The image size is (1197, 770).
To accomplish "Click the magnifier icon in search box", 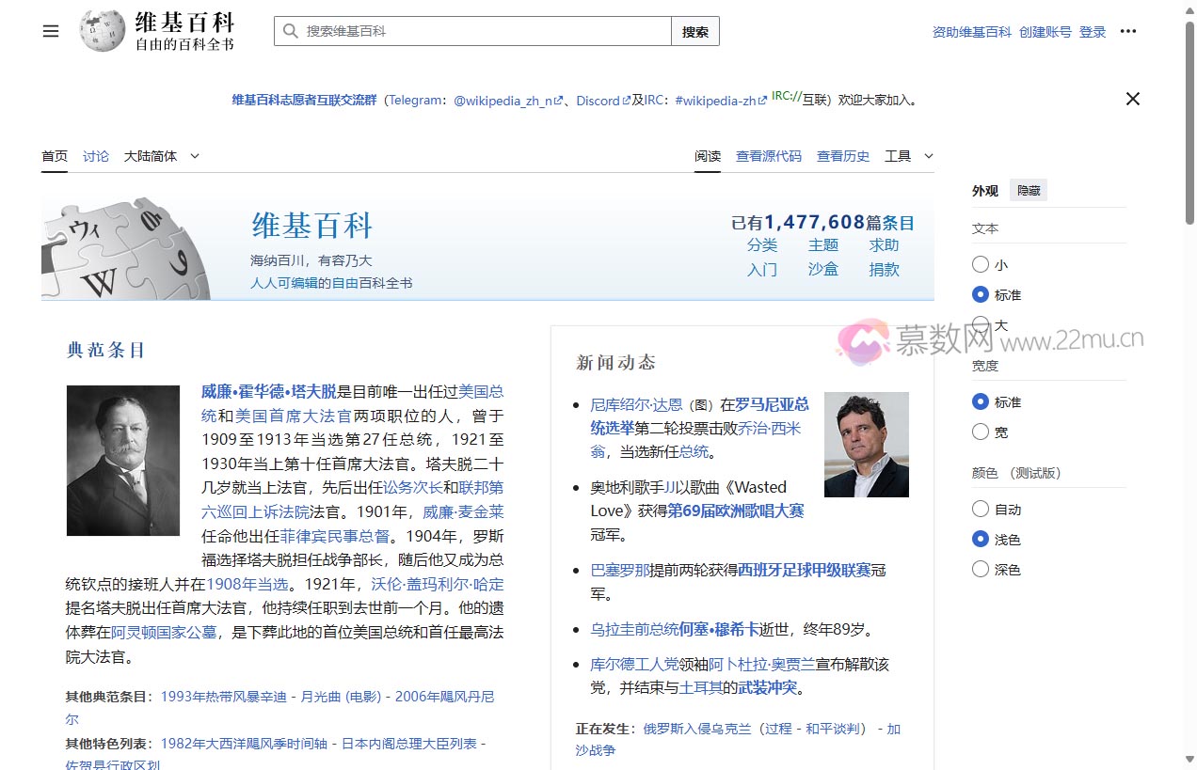I will point(290,31).
